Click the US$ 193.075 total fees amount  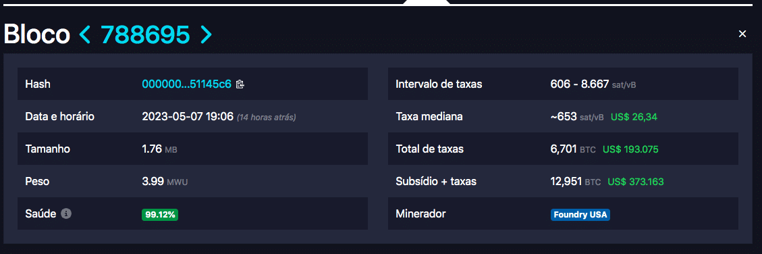(630, 149)
